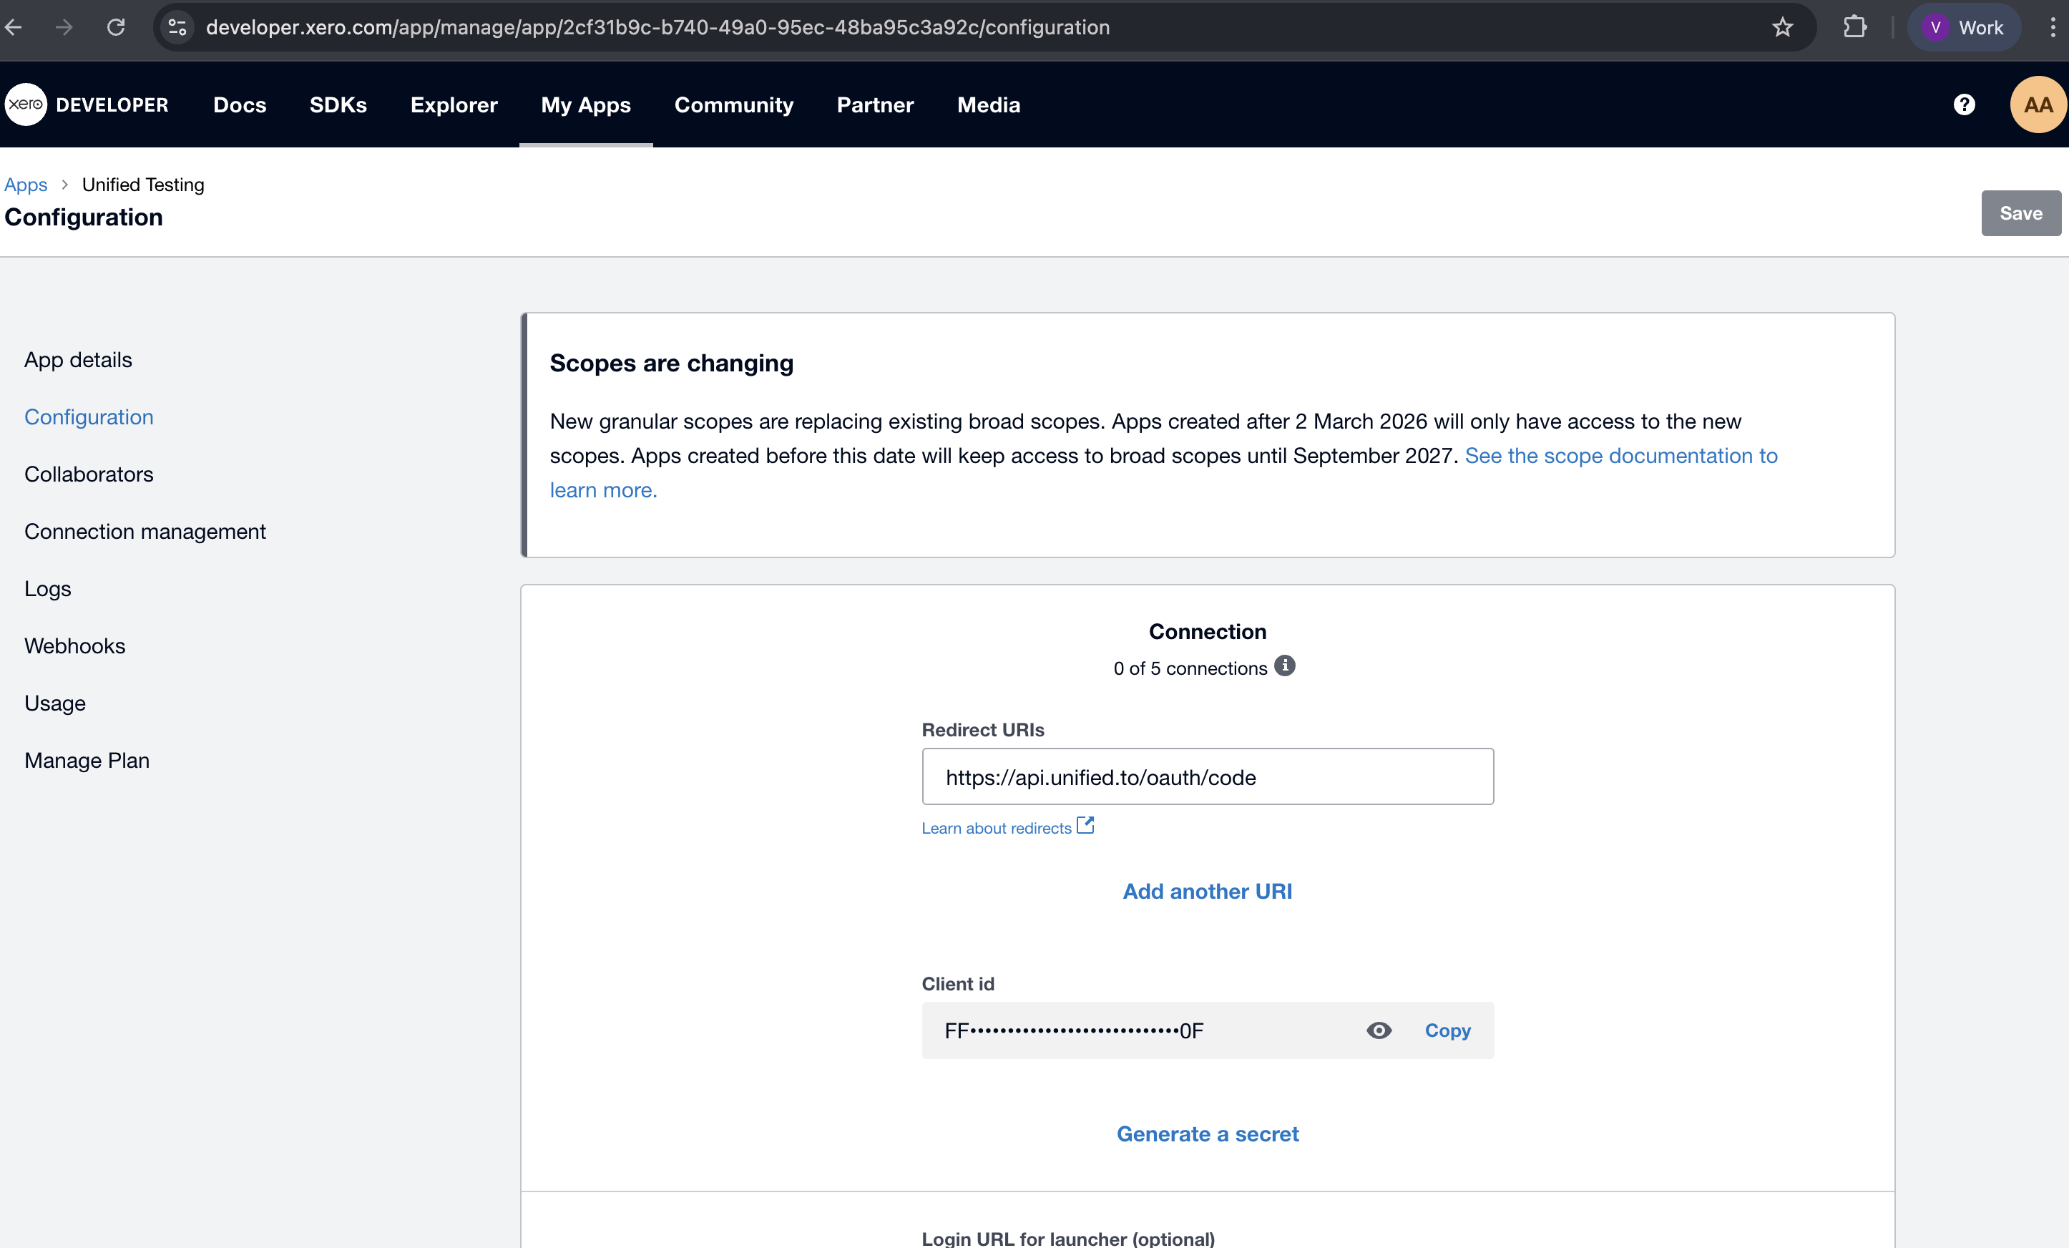Bookmark page with star icon
Viewport: 2069px width, 1248px height.
point(1783,28)
